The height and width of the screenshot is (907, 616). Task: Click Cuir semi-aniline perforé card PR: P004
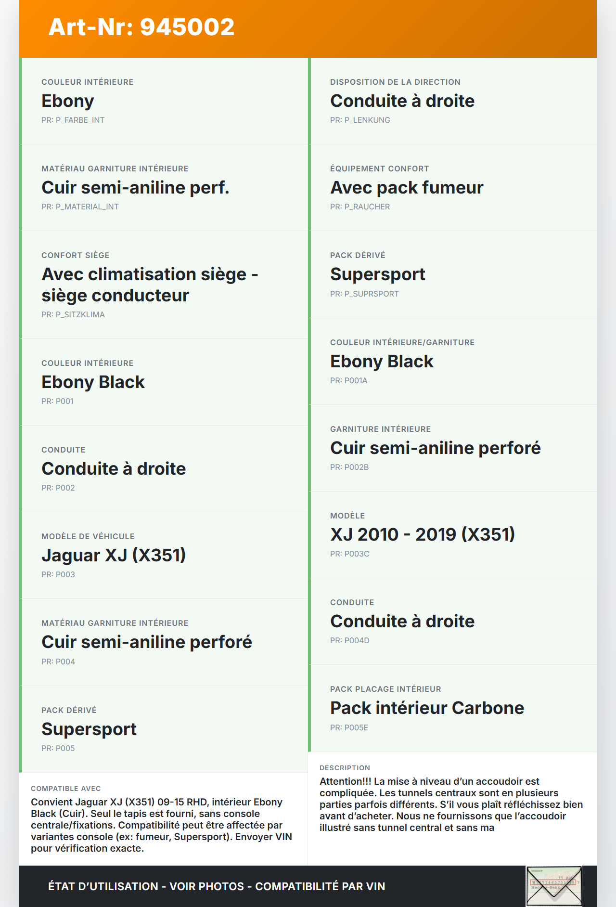(x=164, y=642)
